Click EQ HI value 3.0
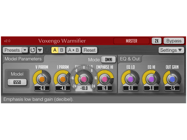 tap(151, 88)
